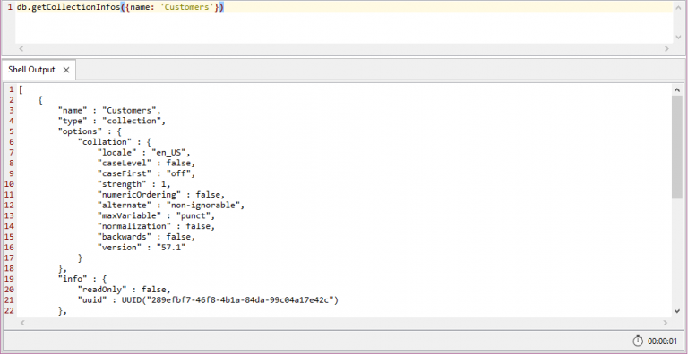Click the output vertical scrollbar thumb
This screenshot has width=688, height=354.
tap(677, 147)
